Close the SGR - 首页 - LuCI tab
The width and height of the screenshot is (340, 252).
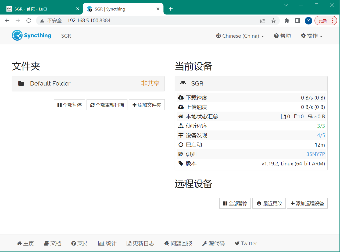[78, 9]
